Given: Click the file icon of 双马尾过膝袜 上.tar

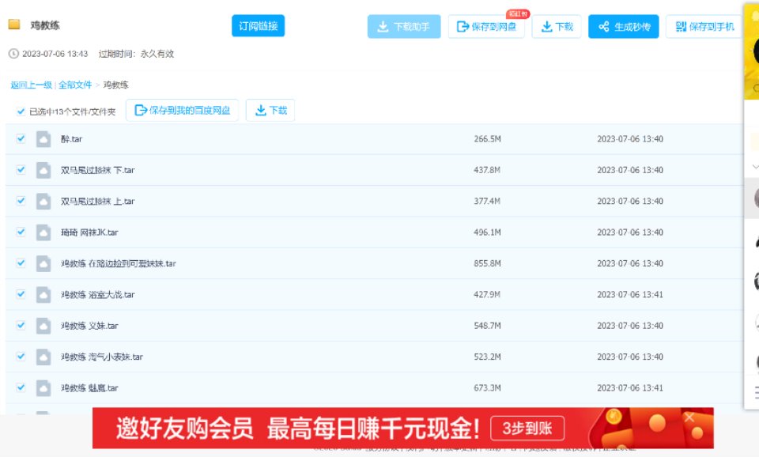Looking at the screenshot, I should pyautogui.click(x=43, y=201).
